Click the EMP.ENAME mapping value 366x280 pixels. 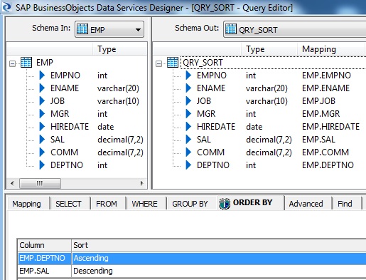coord(325,88)
